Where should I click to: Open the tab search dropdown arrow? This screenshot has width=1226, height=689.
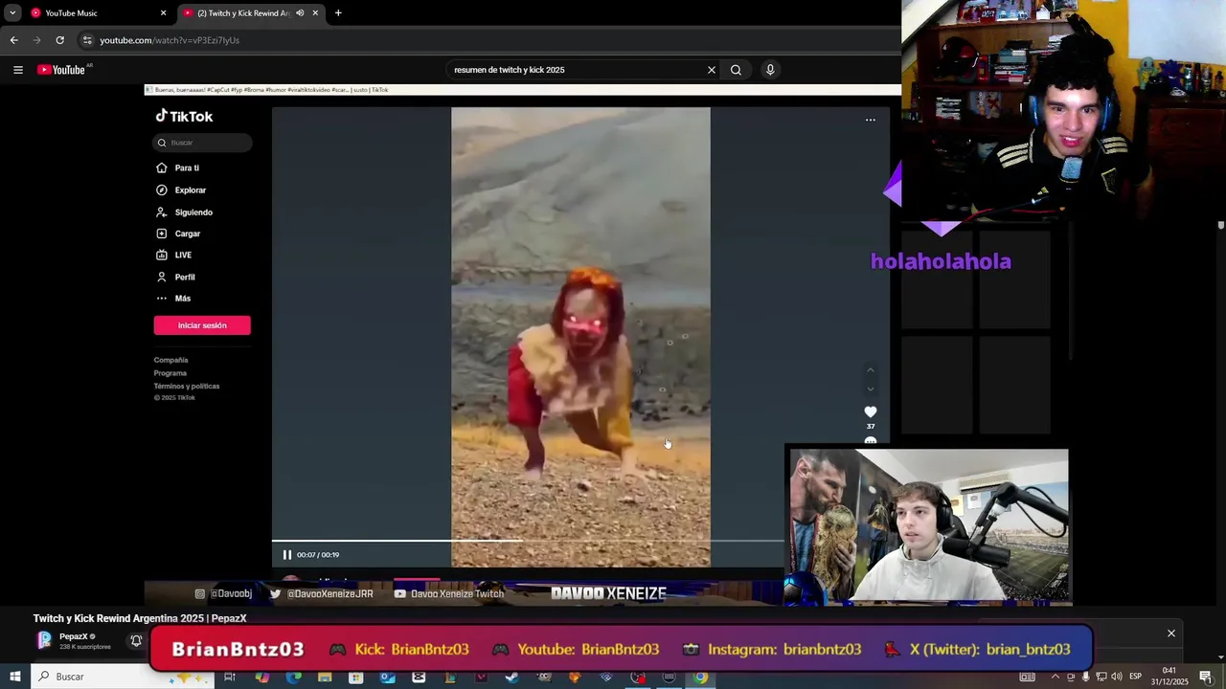pyautogui.click(x=12, y=13)
